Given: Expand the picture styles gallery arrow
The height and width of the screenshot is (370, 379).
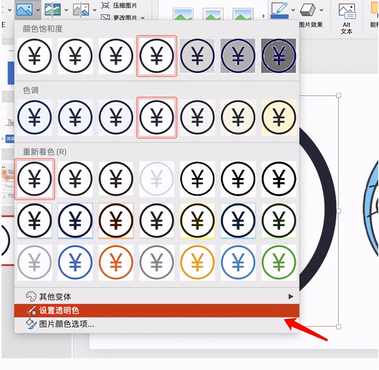Looking at the screenshot, I should coord(263,16).
